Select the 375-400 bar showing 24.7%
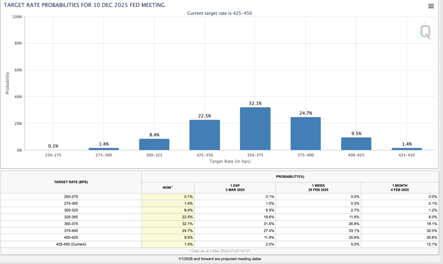This screenshot has height=264, width=443. pyautogui.click(x=305, y=134)
